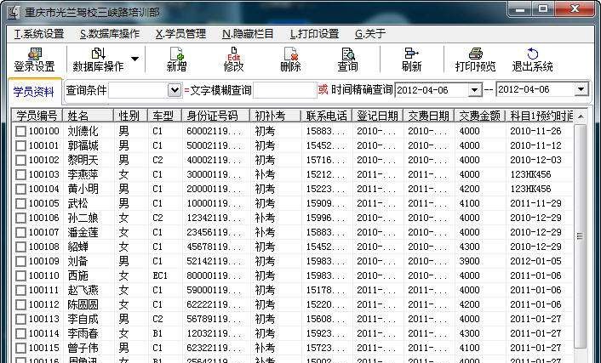
Task: Click the date cell 2012-01-05
Action: click(535, 262)
